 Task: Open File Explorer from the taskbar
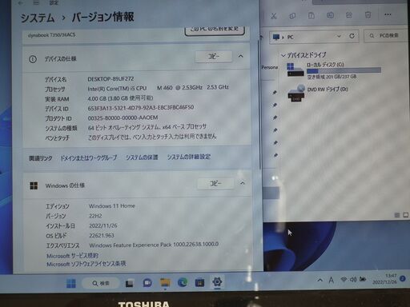click(x=165, y=282)
